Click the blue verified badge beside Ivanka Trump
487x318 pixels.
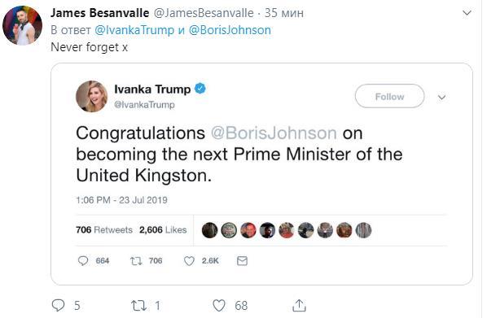click(x=200, y=89)
